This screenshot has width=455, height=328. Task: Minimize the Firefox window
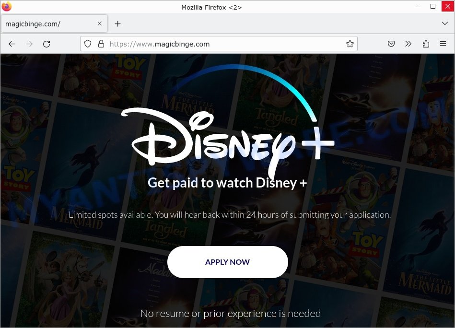418,6
